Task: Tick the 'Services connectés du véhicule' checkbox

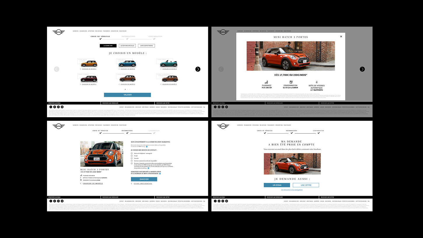Action: tap(132, 161)
